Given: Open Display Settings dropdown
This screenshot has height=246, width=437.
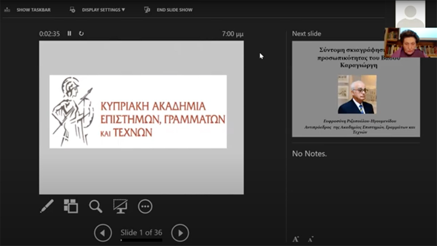Looking at the screenshot, I should [103, 10].
